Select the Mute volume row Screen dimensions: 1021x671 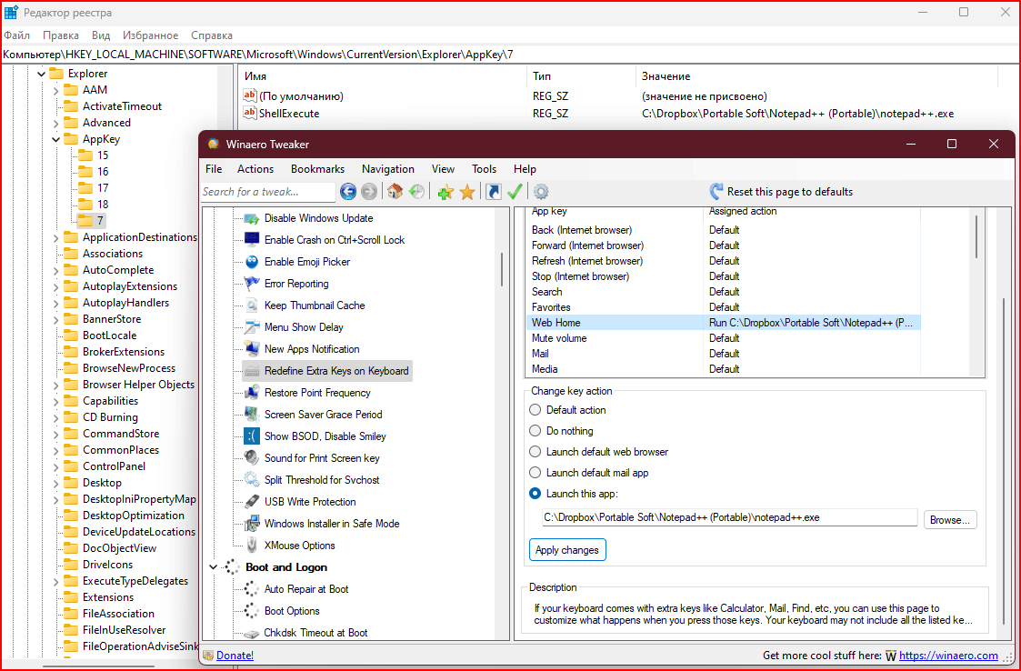coord(723,338)
